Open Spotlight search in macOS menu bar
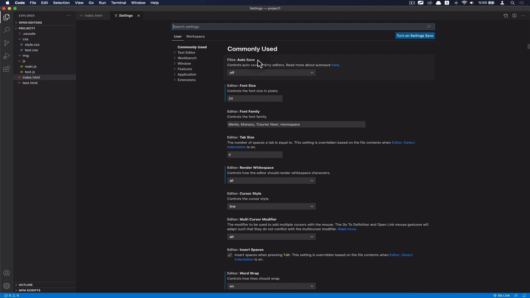This screenshot has width=530, height=298. [x=512, y=3]
